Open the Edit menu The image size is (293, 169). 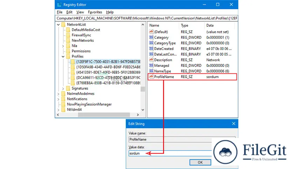click(x=69, y=12)
